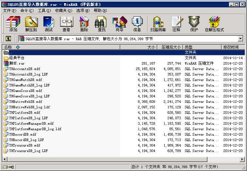This screenshot has height=171, width=247.
Task: Sort by the 名称 column header
Action: [61, 47]
